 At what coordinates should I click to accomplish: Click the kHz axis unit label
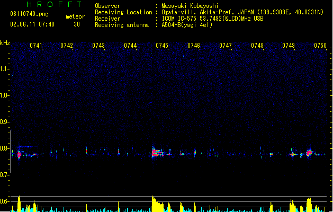click(x=5, y=43)
